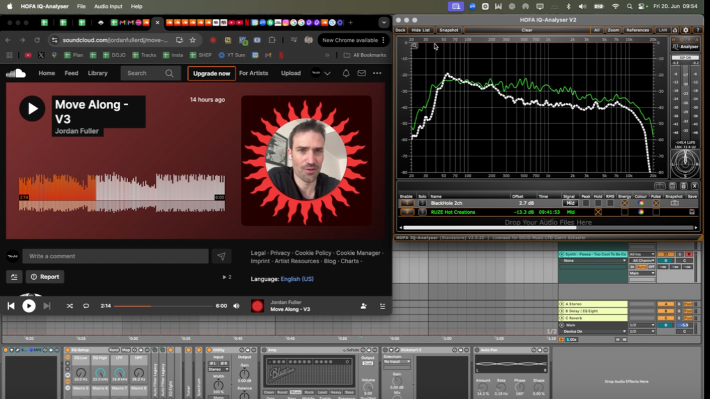Open SoundCloud notifications bell
Image resolution: width=710 pixels, height=399 pixels.
click(x=346, y=73)
